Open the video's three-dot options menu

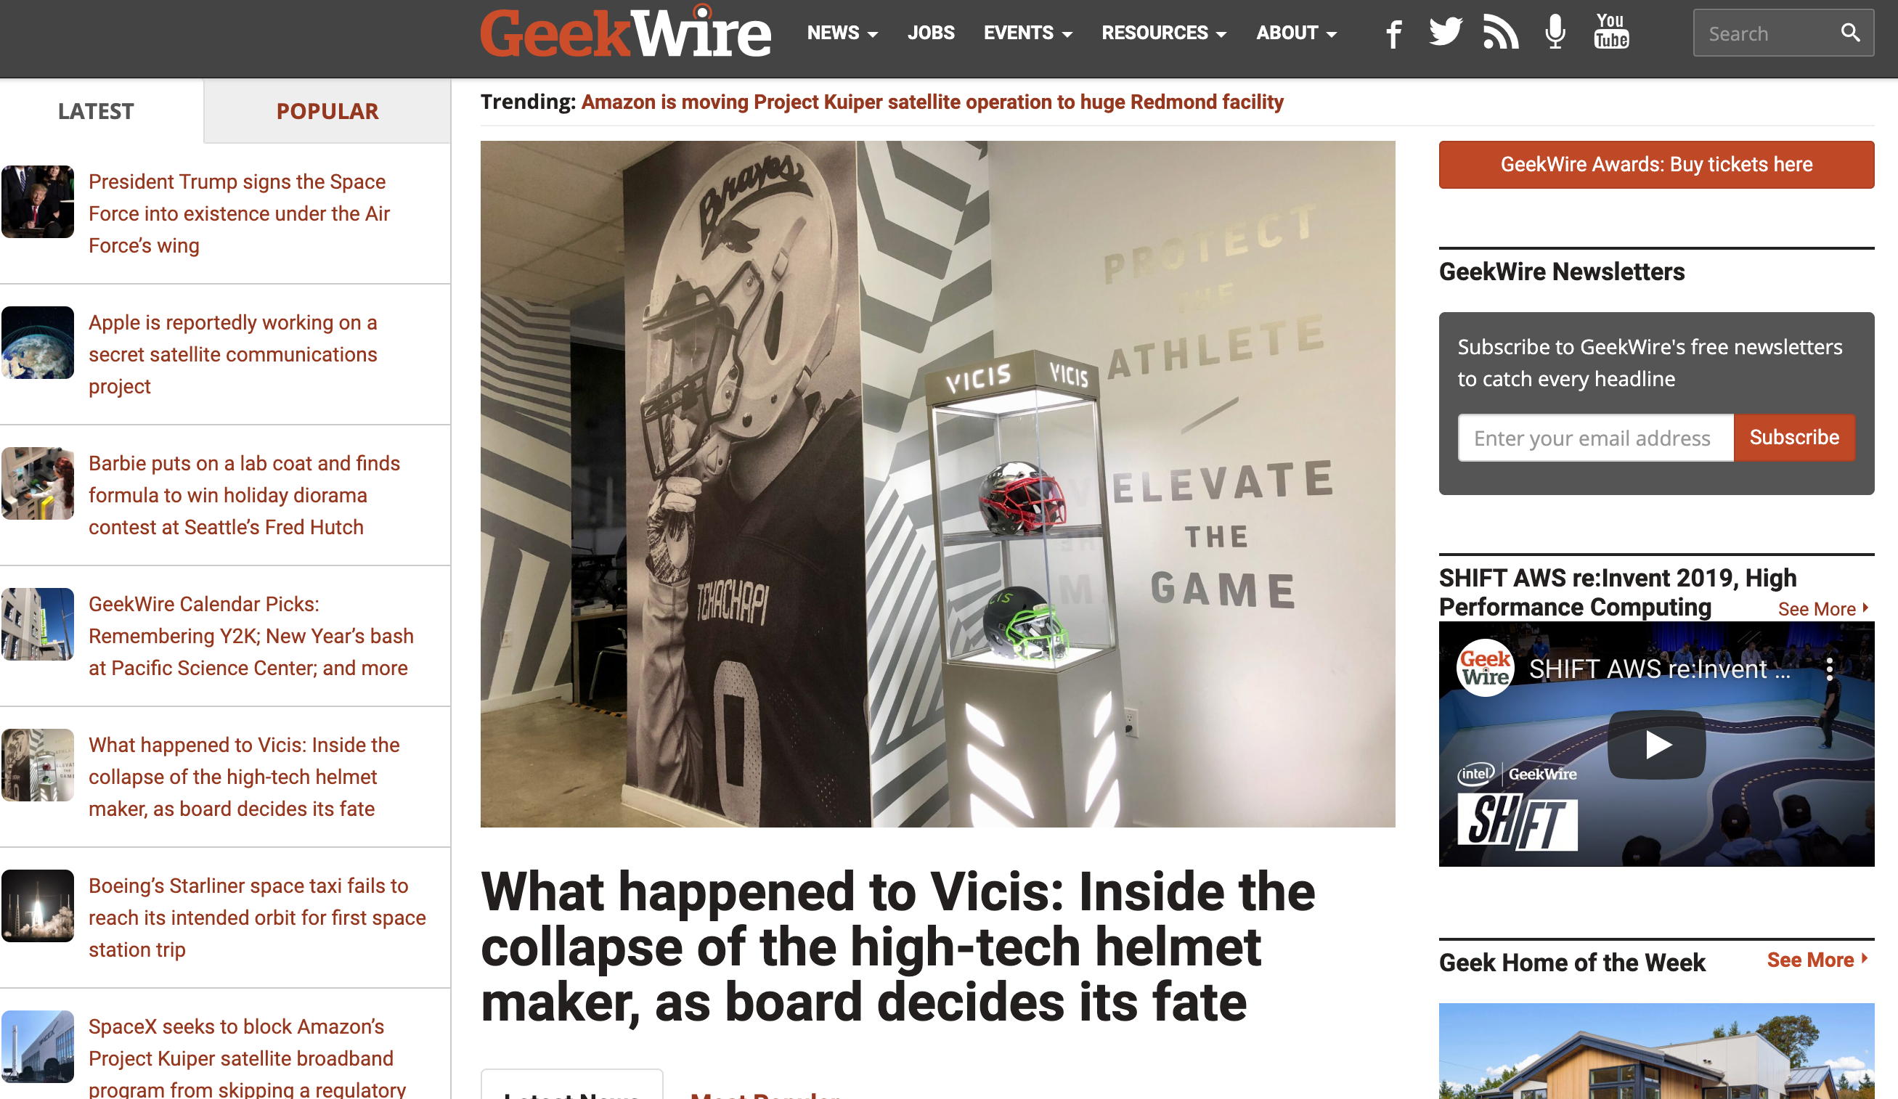pos(1829,669)
